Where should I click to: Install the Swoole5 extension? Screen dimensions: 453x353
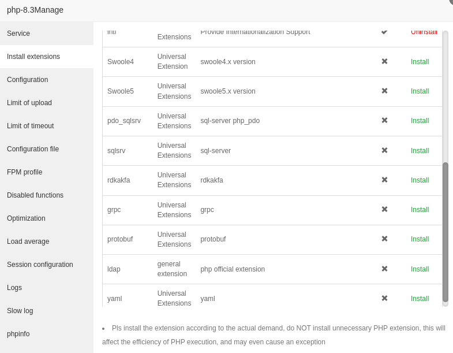[420, 91]
